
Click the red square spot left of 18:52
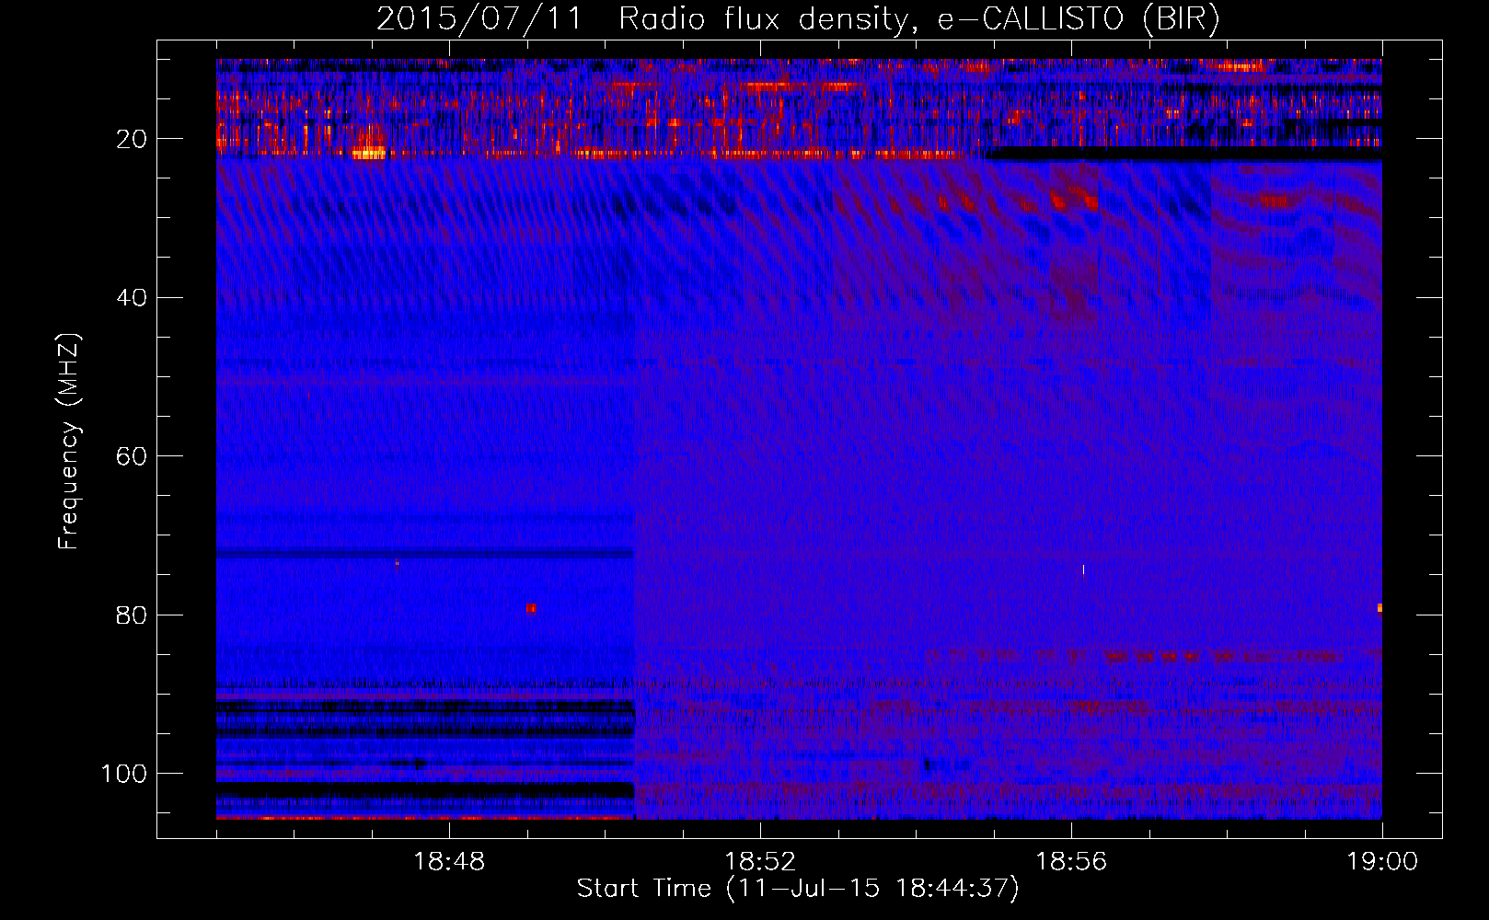coord(531,608)
